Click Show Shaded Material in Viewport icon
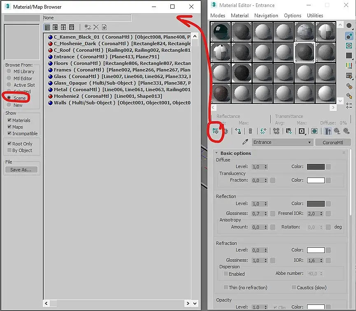 [x=314, y=131]
